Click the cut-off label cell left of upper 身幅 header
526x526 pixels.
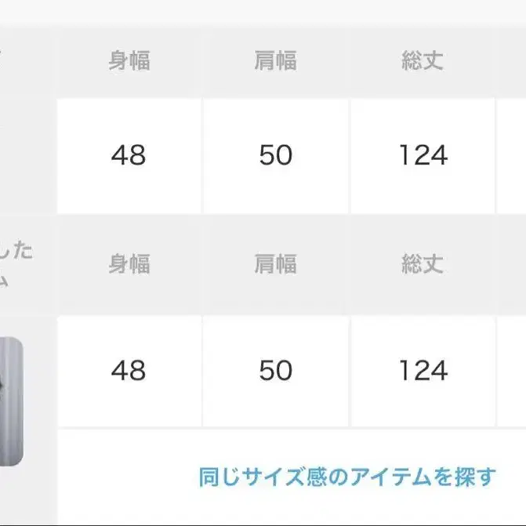27,63
